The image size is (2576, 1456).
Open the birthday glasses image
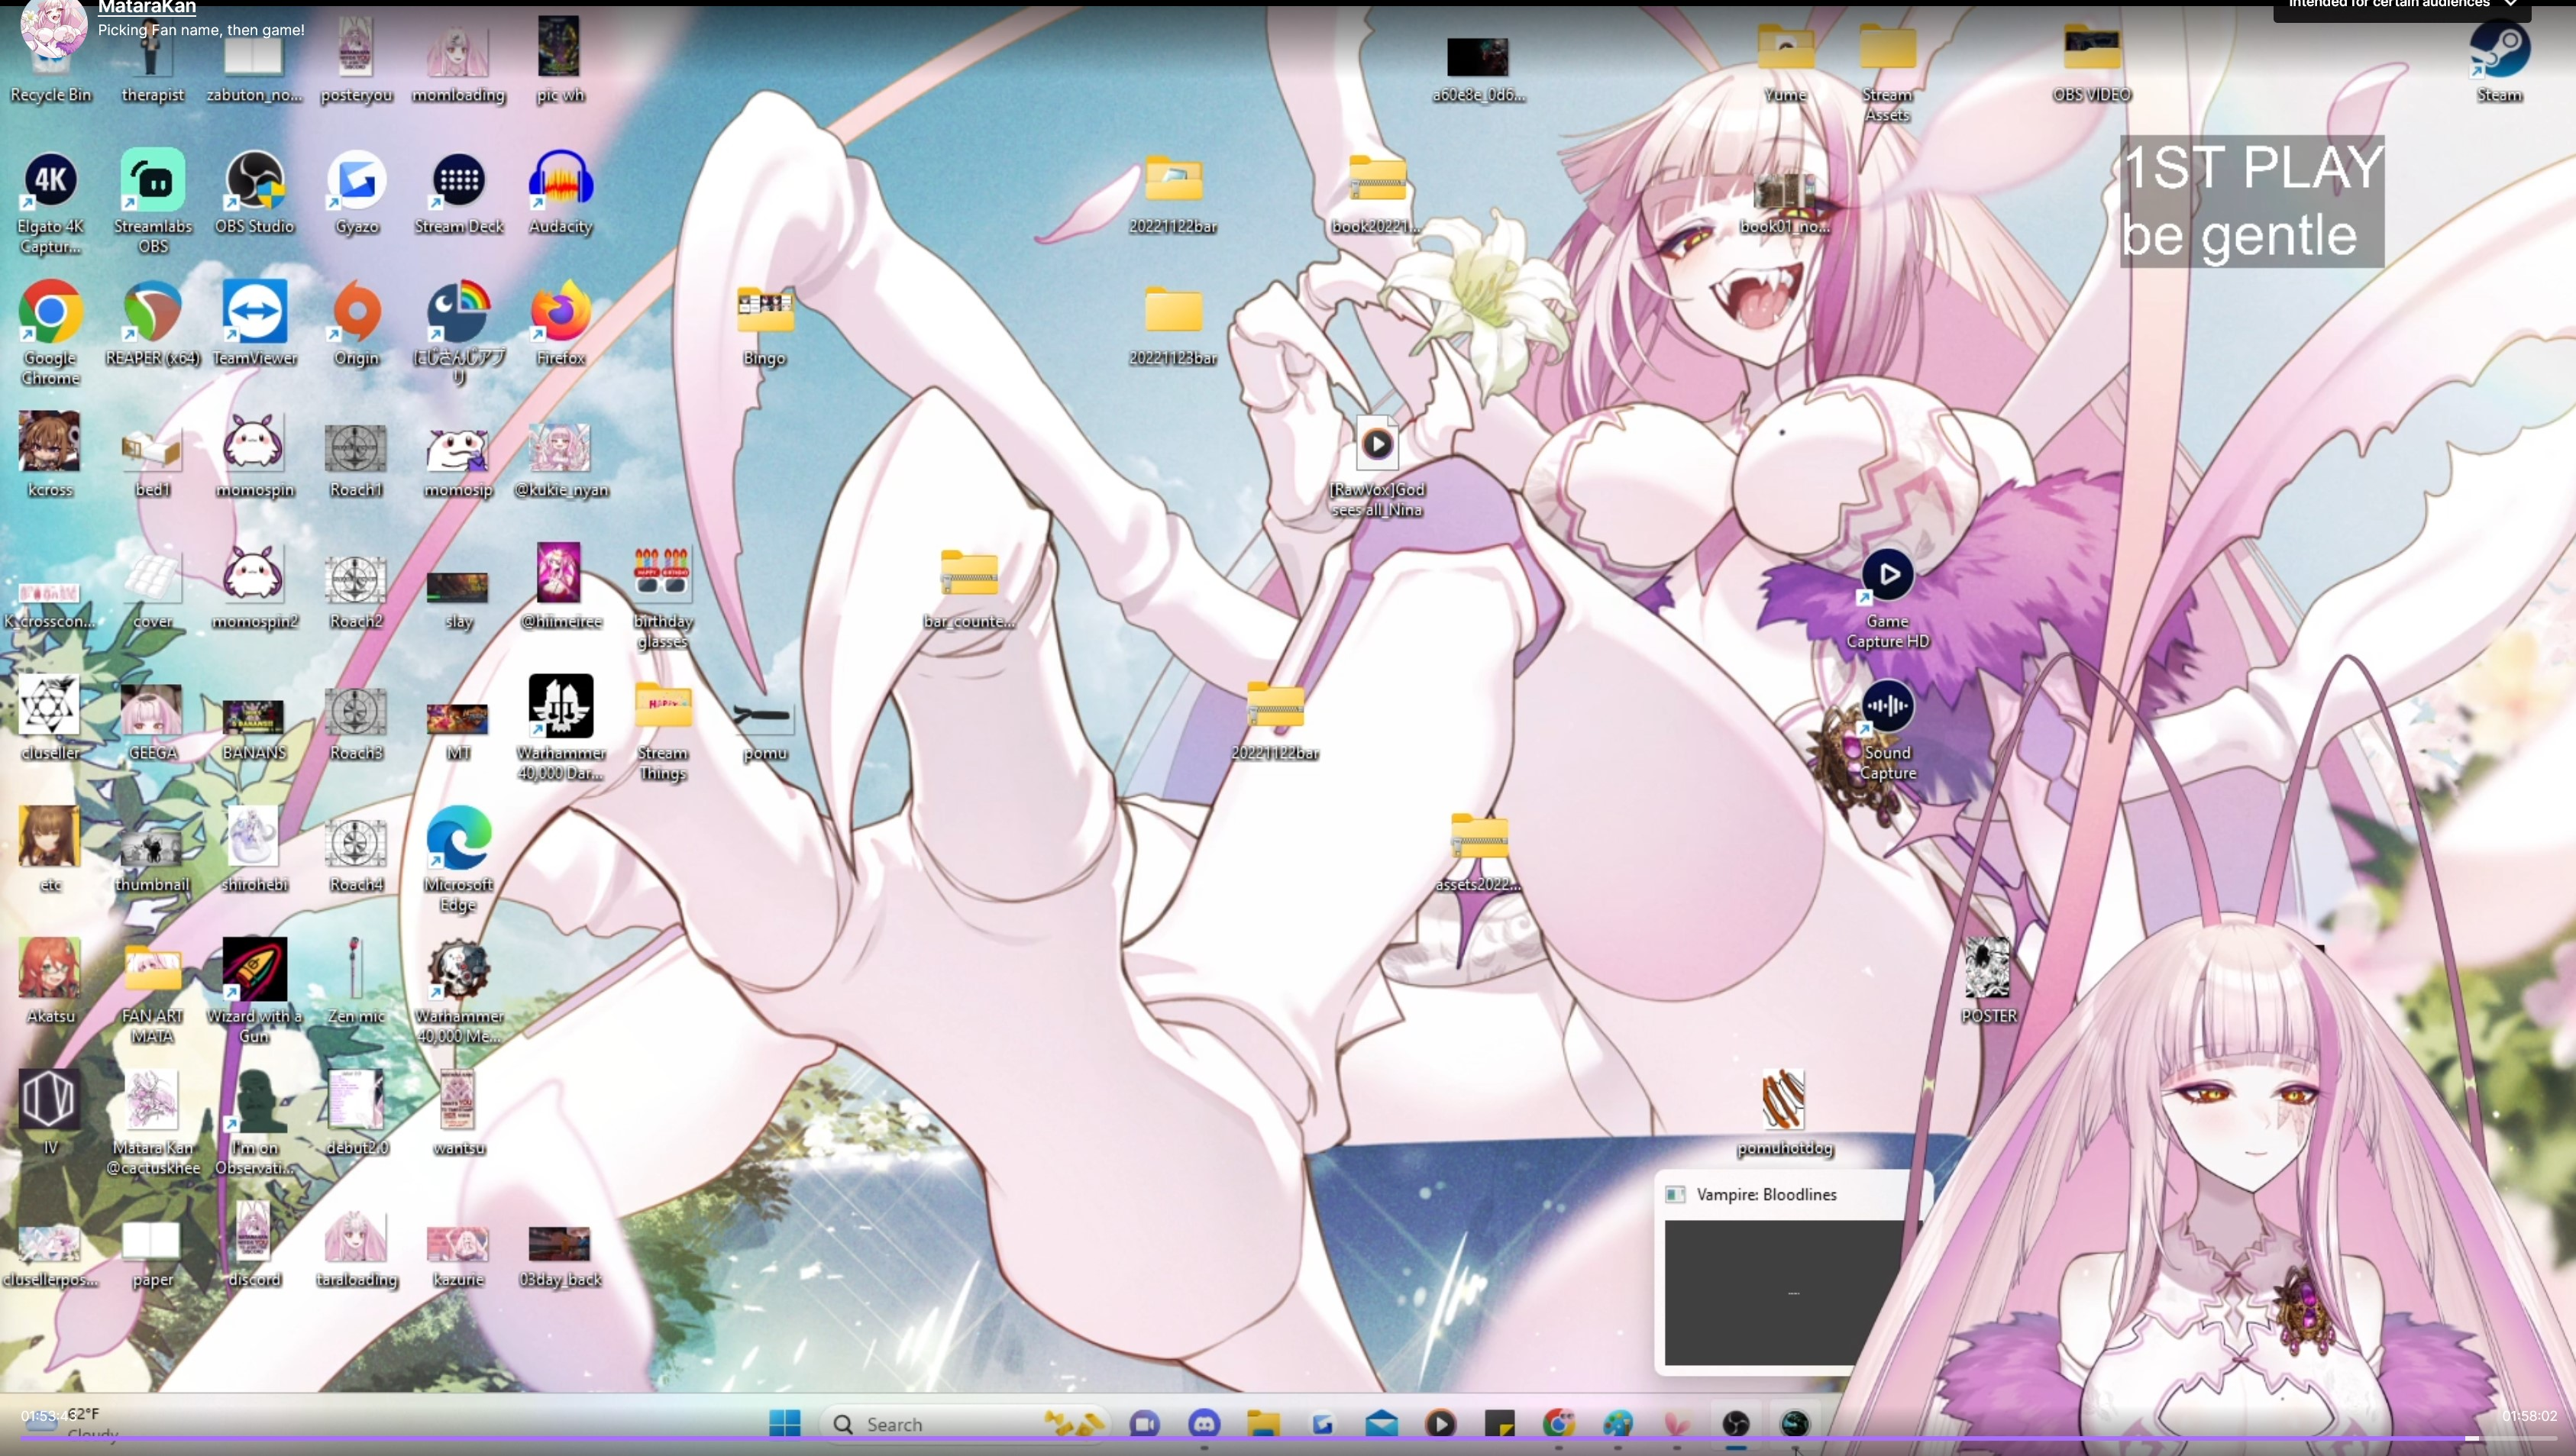pyautogui.click(x=662, y=598)
